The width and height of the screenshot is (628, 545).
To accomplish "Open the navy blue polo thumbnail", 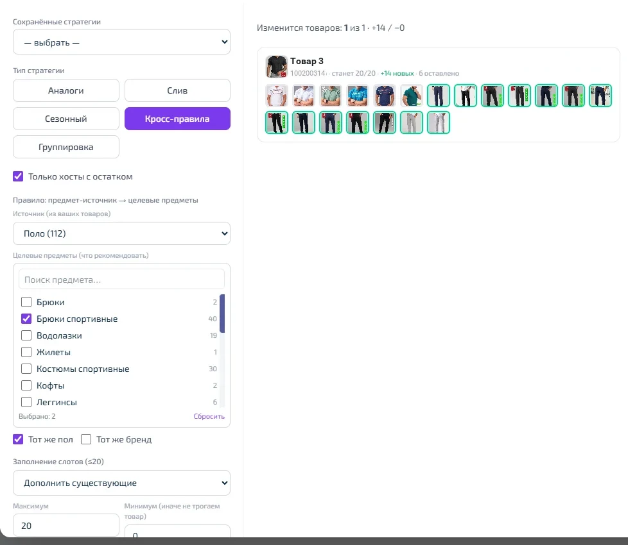I will pyautogui.click(x=385, y=96).
